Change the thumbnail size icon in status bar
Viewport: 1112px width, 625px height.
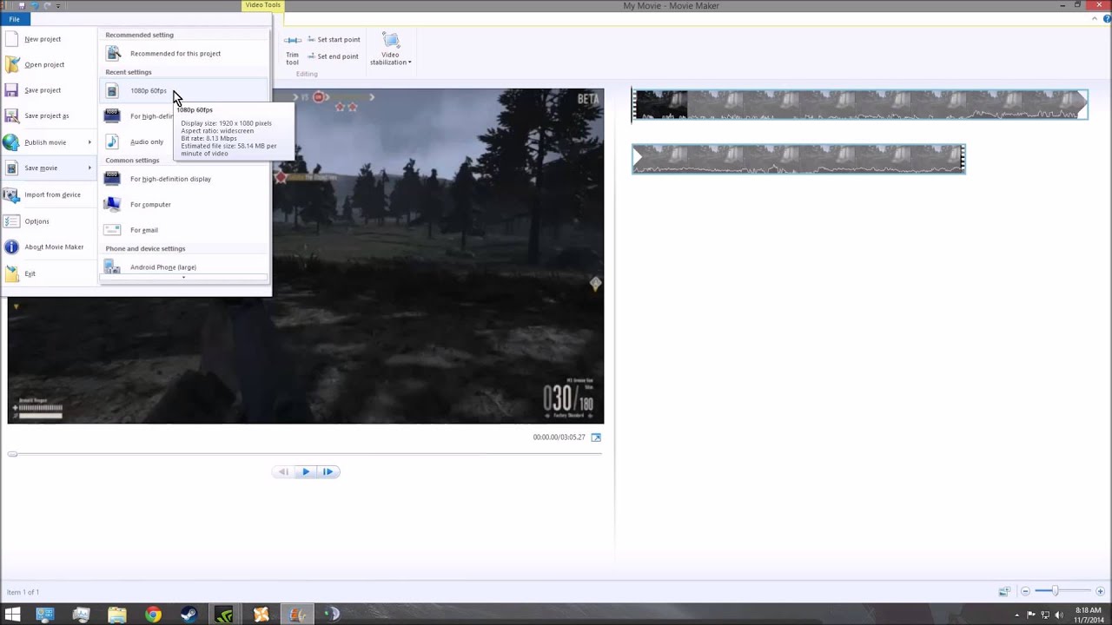(1004, 591)
